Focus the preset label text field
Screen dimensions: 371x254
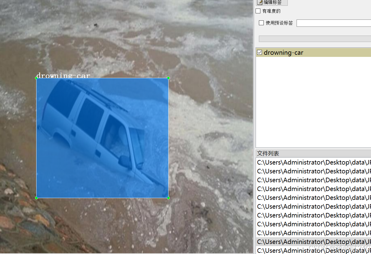point(334,23)
